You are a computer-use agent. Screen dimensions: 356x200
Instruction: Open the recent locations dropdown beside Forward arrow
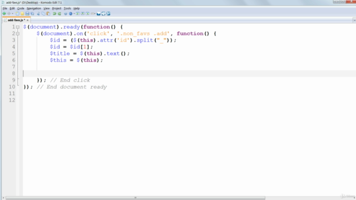pyautogui.click(x=12, y=14)
